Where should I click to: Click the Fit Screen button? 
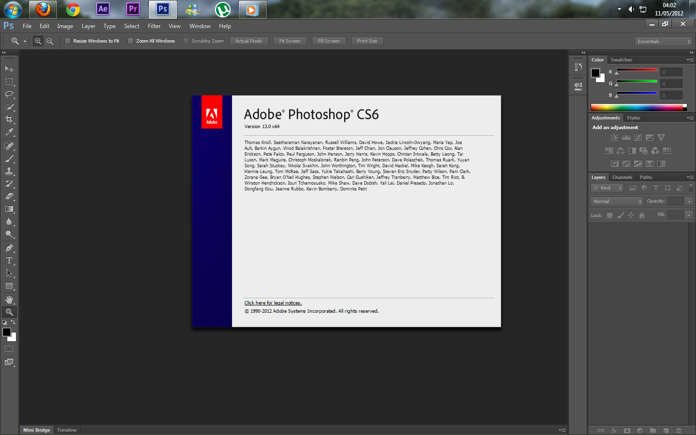pos(290,41)
